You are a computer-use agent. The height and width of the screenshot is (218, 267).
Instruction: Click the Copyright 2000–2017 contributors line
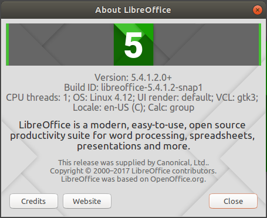tap(133, 171)
